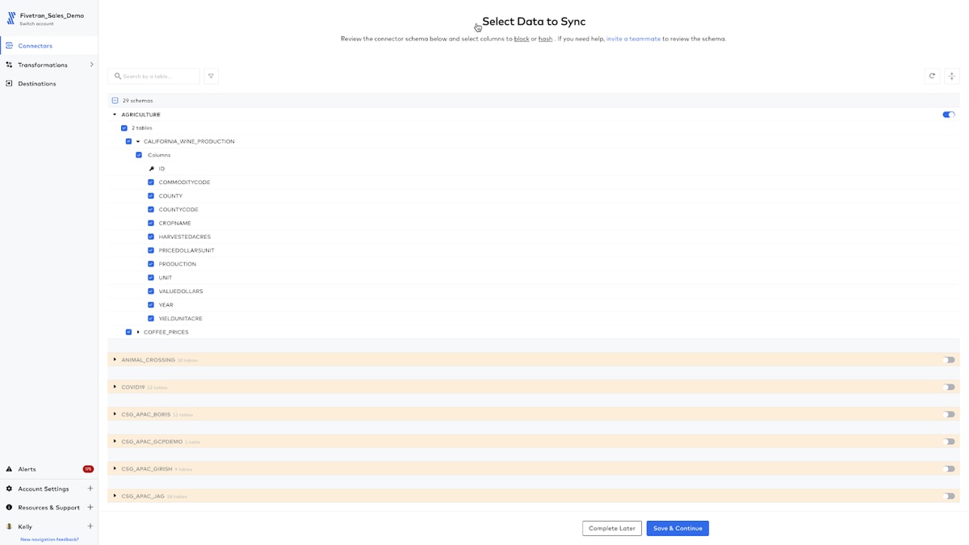Viewport: 969px width, 545px height.
Task: Click the plus icon next to Resources & Support
Action: tap(90, 507)
